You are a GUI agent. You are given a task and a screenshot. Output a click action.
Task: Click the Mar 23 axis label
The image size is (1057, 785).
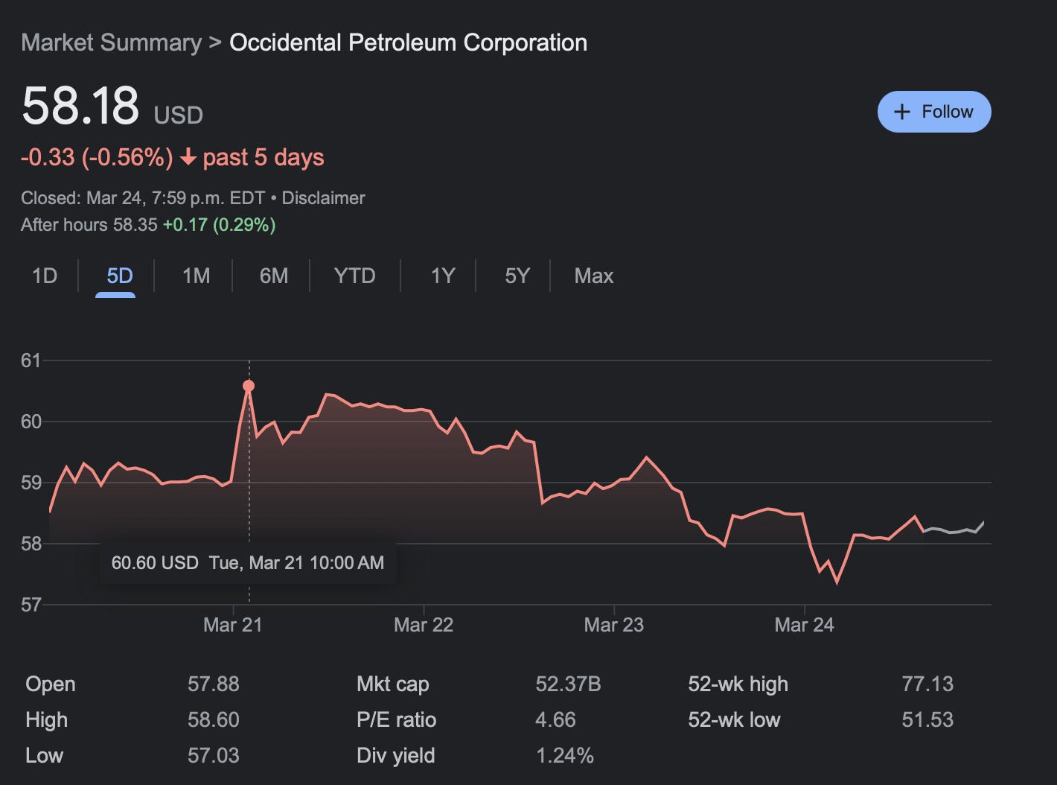(613, 624)
